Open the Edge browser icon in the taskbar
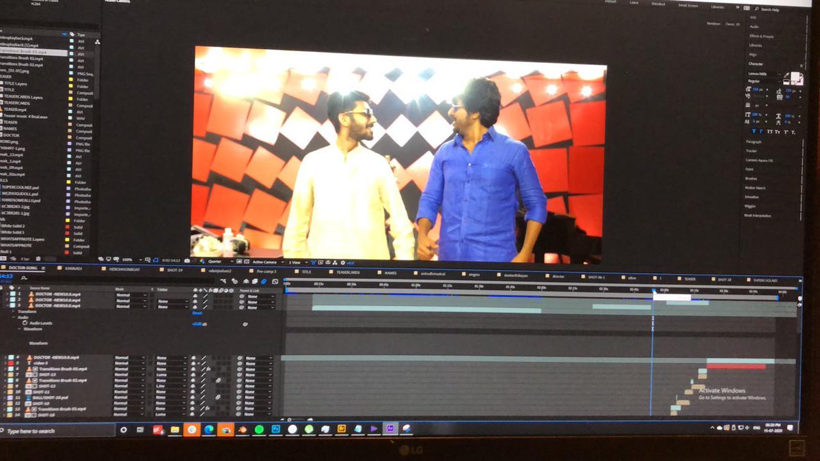Viewport: 820px width, 461px height. click(x=209, y=430)
